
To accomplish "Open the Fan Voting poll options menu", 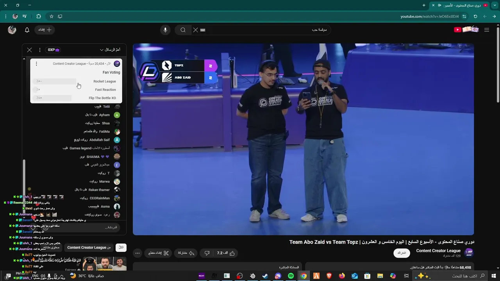I will point(36,64).
